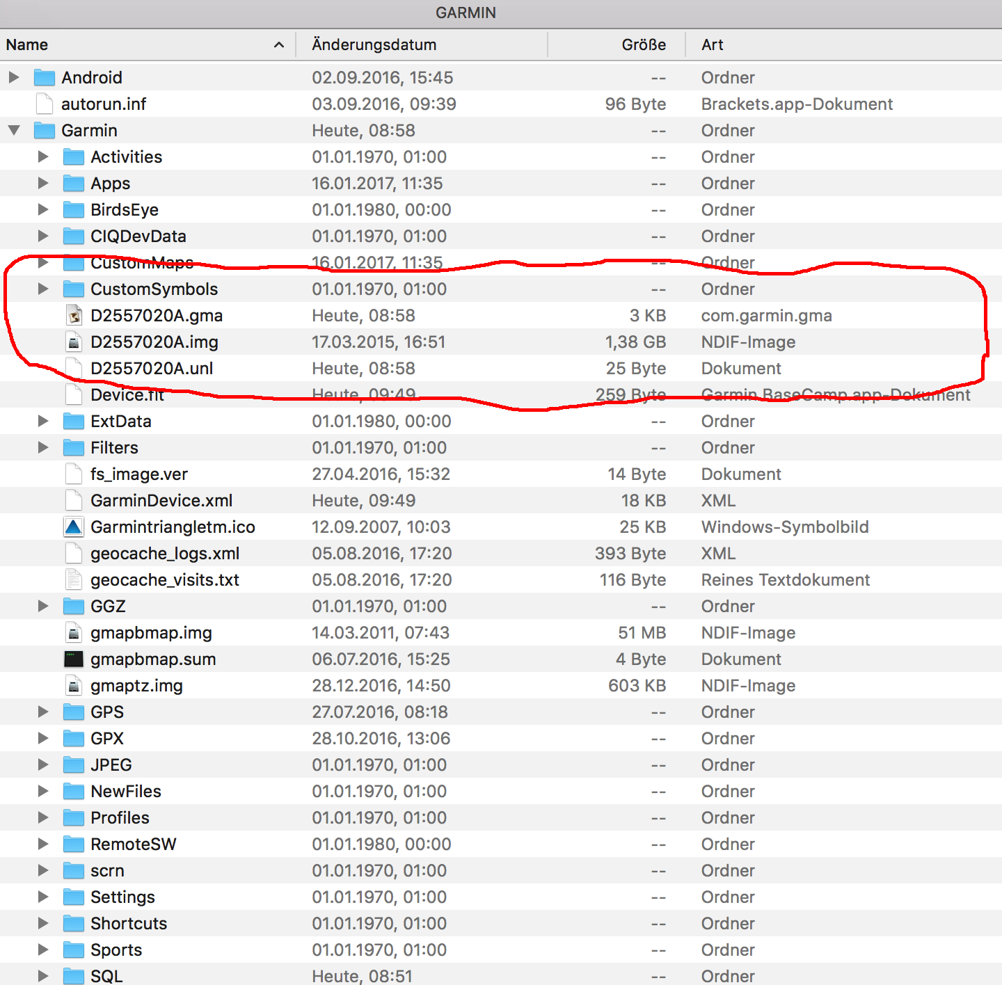Click the Android folder icon

[x=45, y=77]
